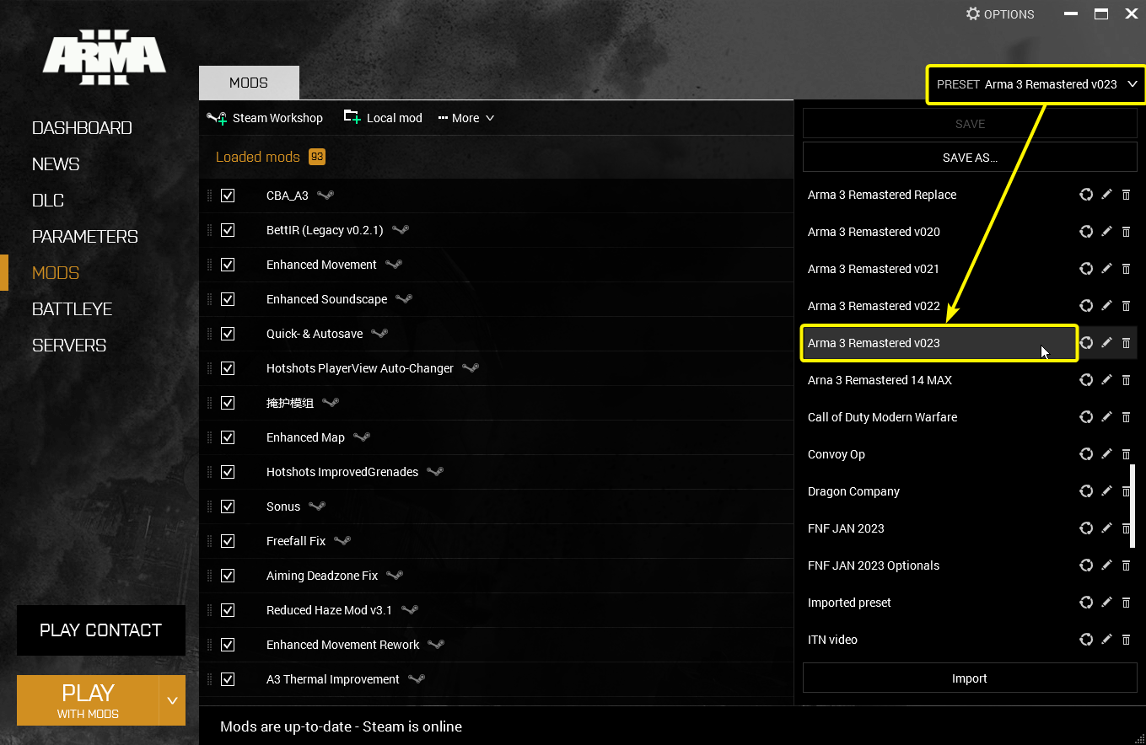Select the Imported preset entry
This screenshot has width=1146, height=745.
pyautogui.click(x=849, y=603)
